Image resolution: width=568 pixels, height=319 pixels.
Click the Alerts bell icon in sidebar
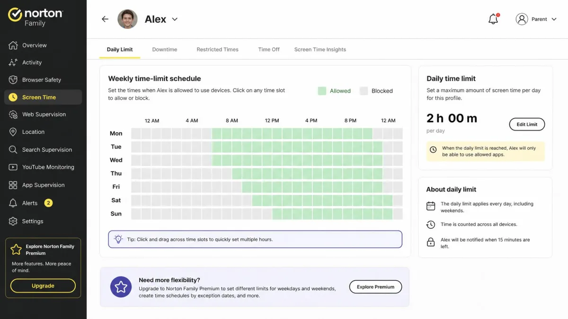(13, 203)
